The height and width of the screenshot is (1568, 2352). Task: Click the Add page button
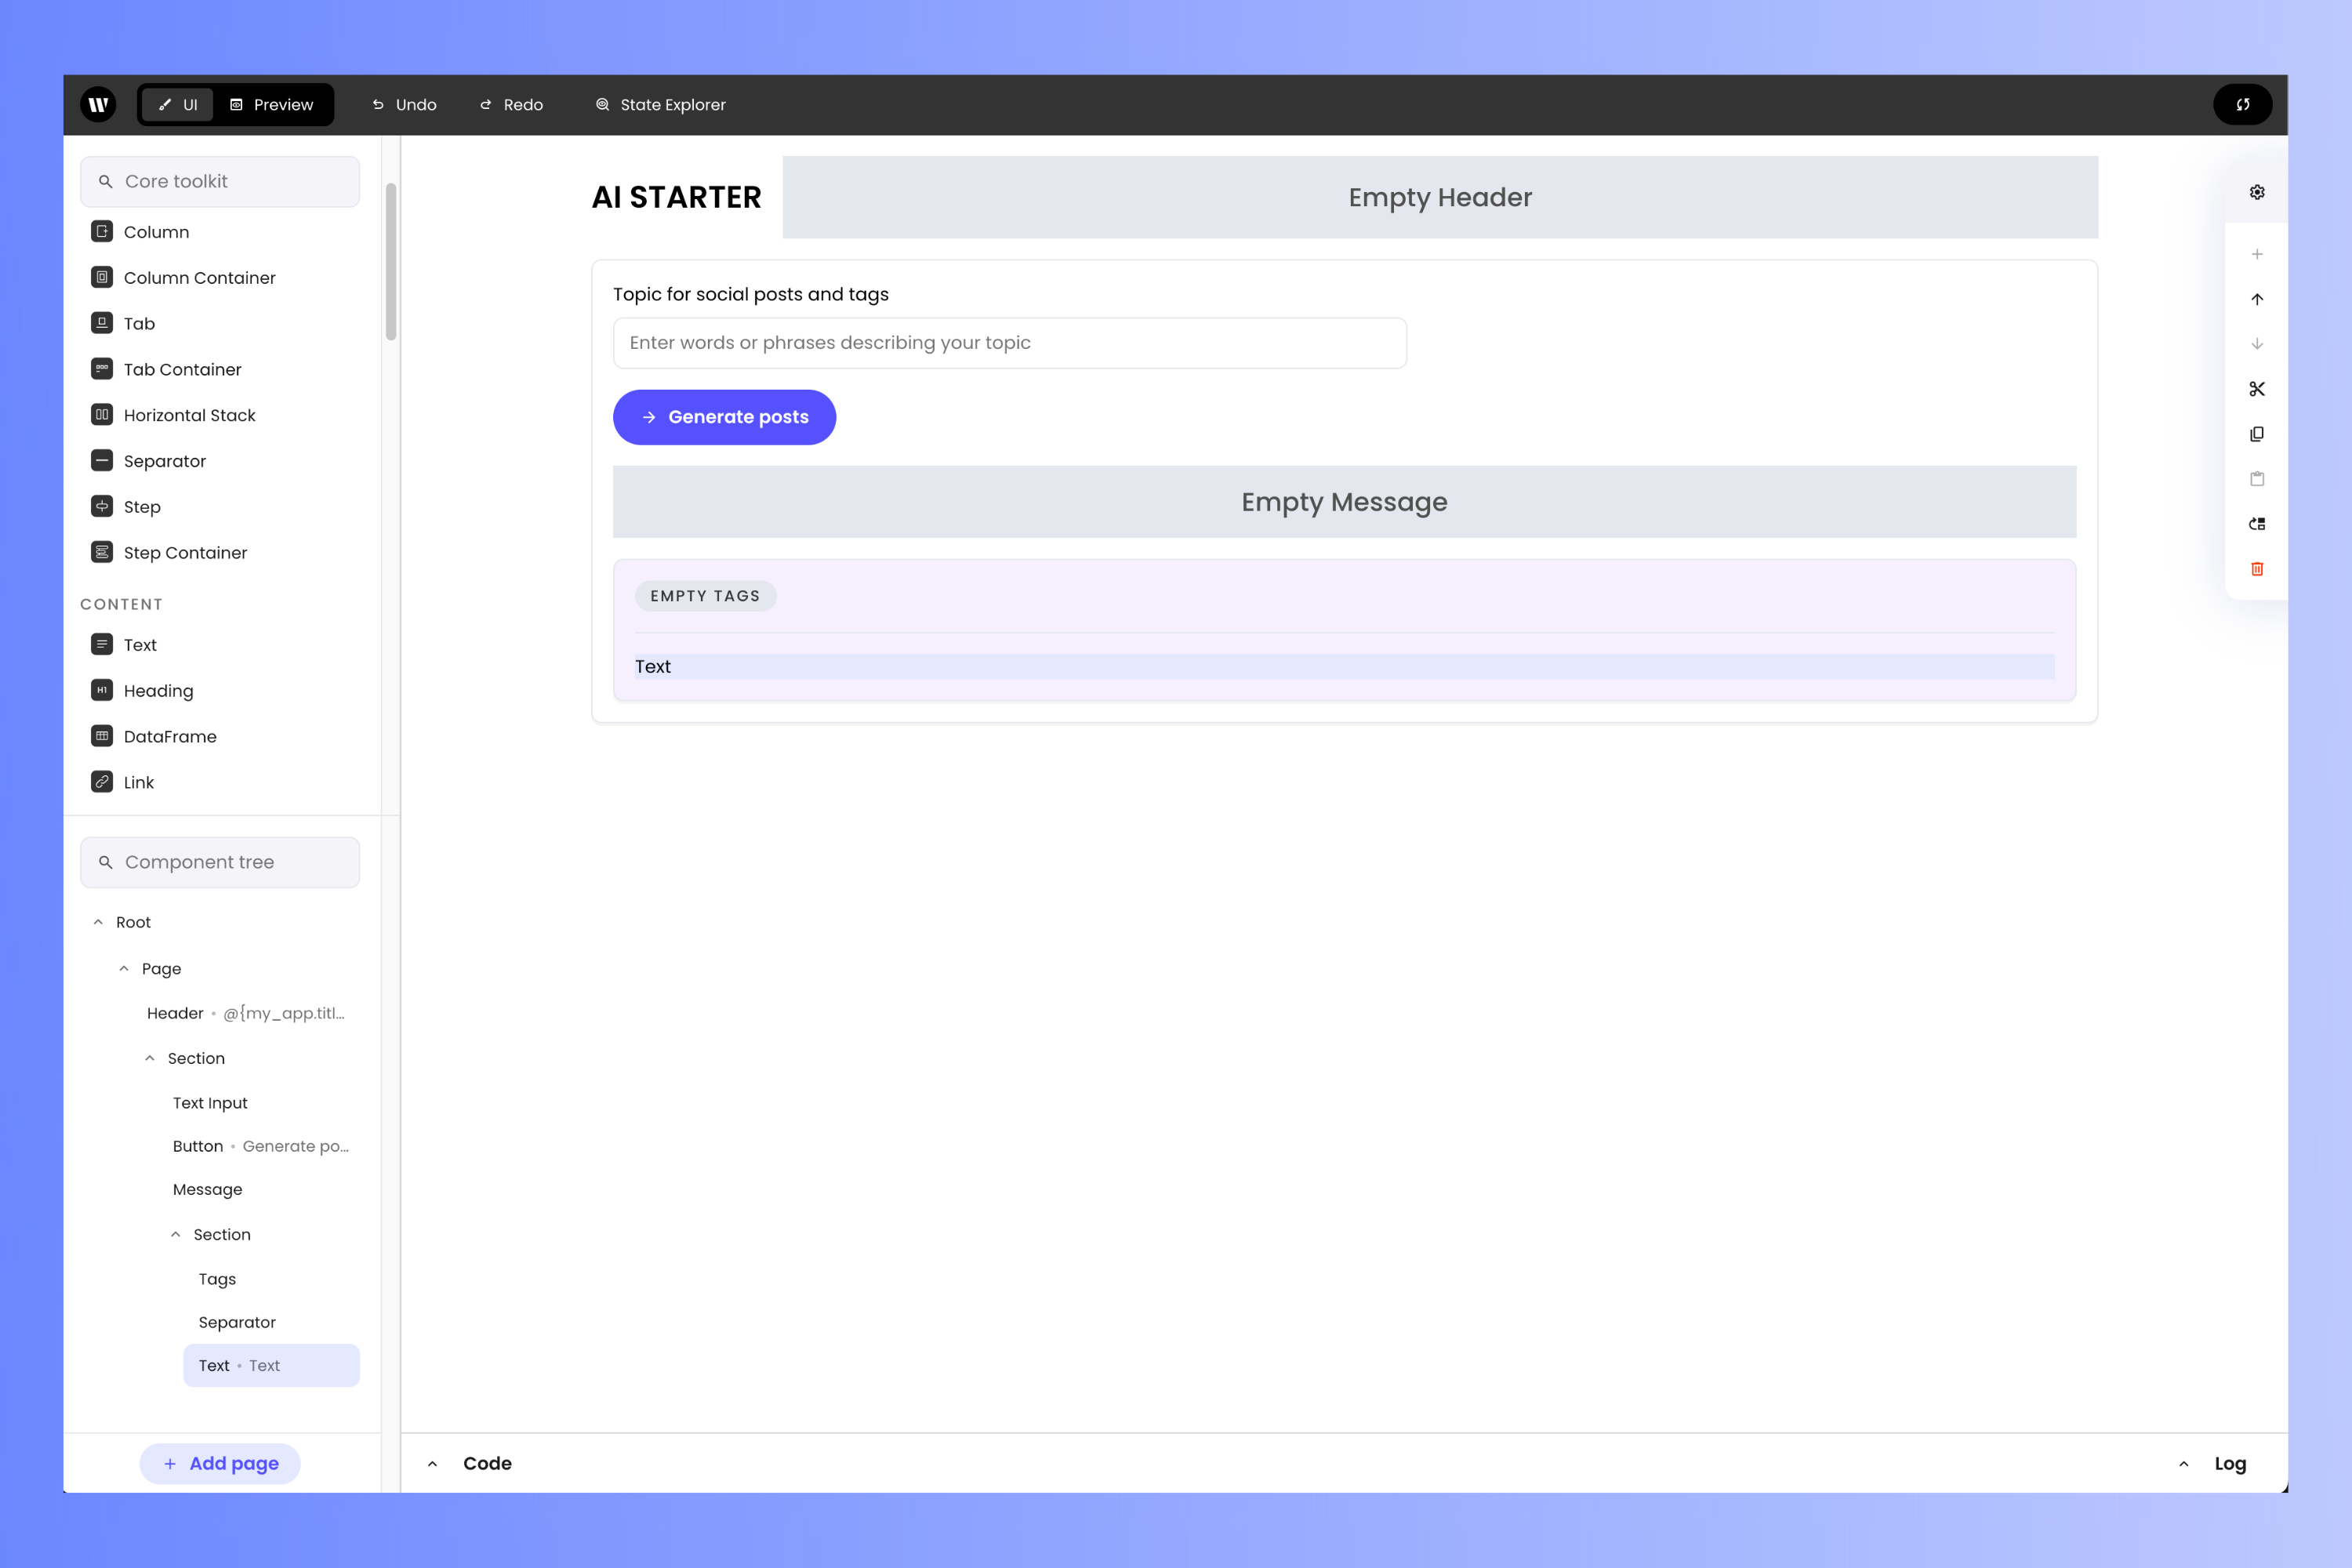click(x=220, y=1464)
